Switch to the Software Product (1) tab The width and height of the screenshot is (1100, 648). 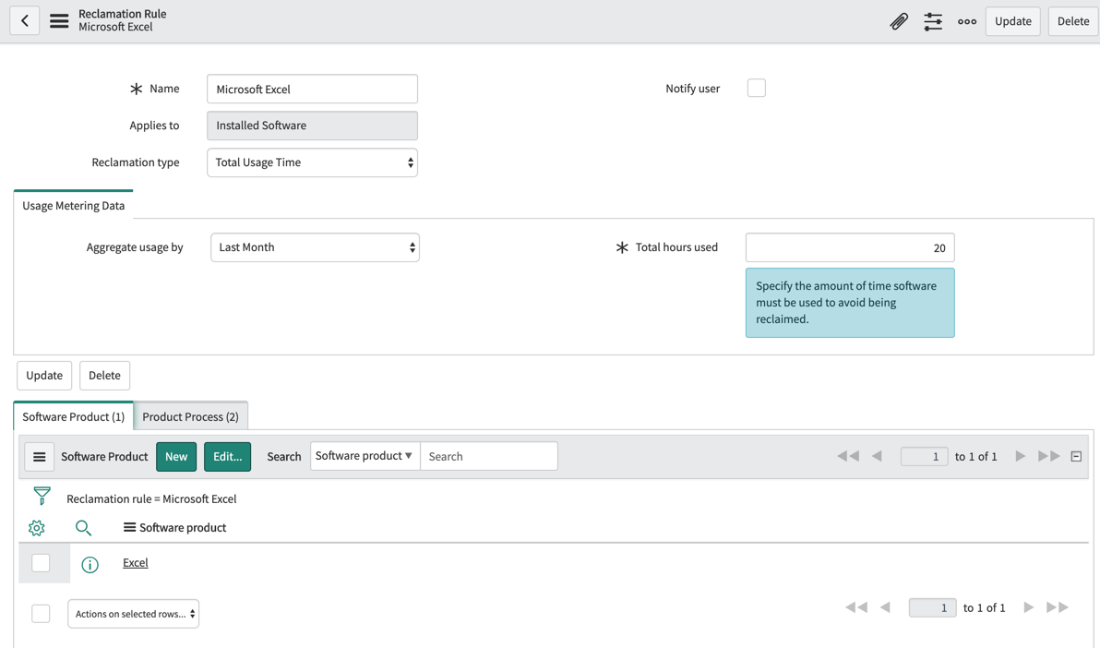click(x=73, y=416)
